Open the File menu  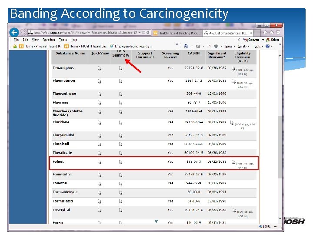pos(16,40)
